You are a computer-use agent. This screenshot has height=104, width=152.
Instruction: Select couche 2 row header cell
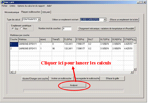(14, 48)
